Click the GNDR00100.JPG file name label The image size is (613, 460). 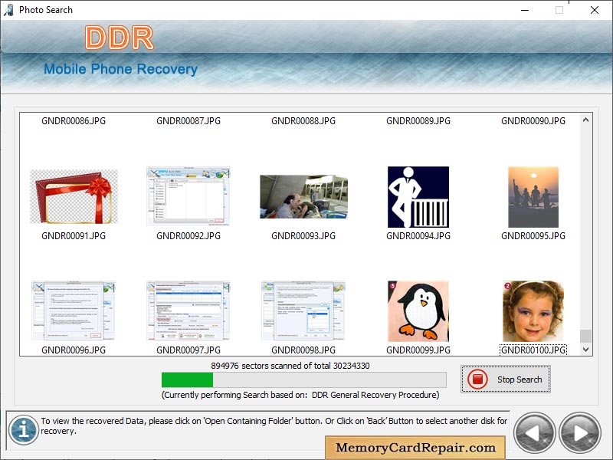pyautogui.click(x=533, y=350)
